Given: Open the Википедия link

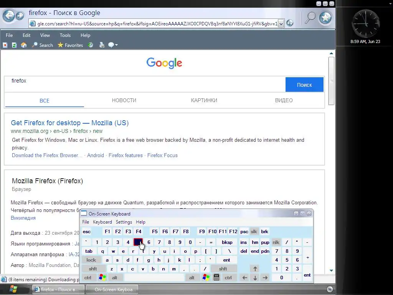Looking at the screenshot, I should click(x=23, y=218).
